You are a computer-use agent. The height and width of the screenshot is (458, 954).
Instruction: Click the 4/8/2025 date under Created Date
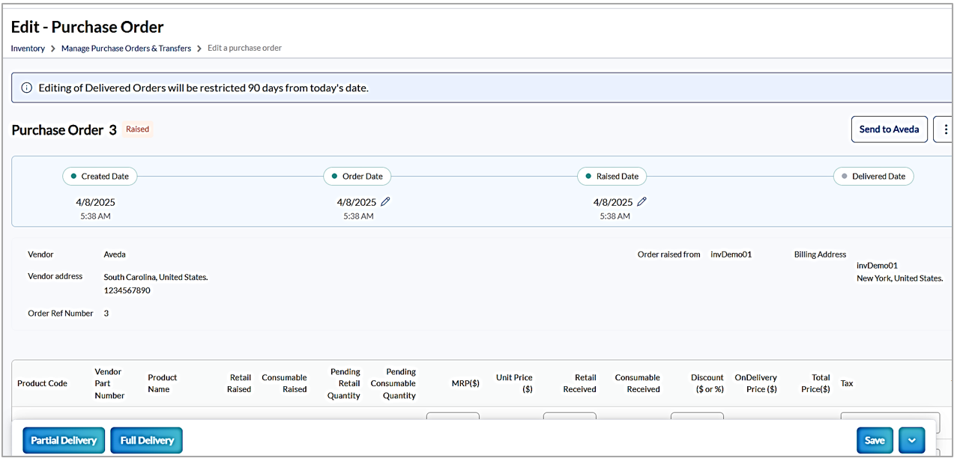[95, 202]
